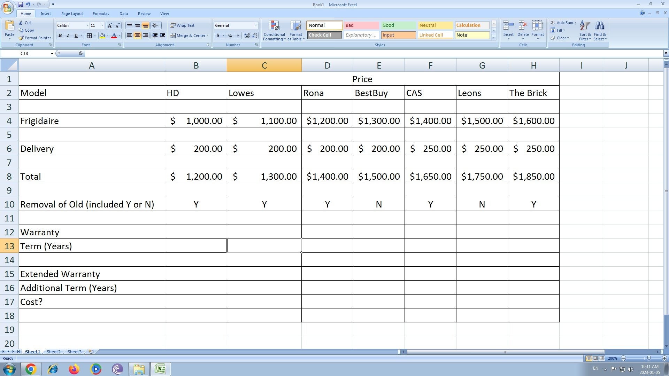Toggle Bottom Align
The height and width of the screenshot is (376, 669).
(145, 25)
